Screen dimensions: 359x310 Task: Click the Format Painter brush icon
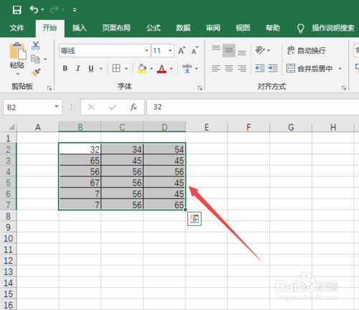click(36, 72)
